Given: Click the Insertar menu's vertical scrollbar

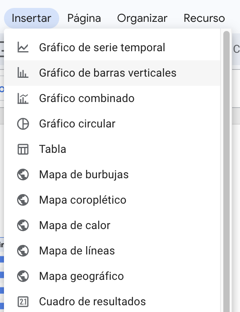Looking at the screenshot, I should pos(226,159).
